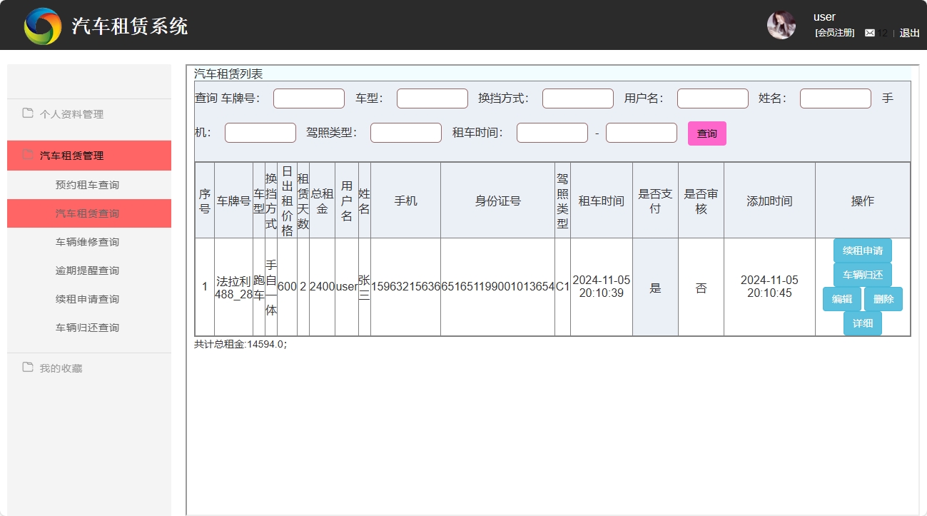Screen dimensions: 927x516
Task: Click the folder icon beside 汽车租赁管理
Action: [28, 155]
